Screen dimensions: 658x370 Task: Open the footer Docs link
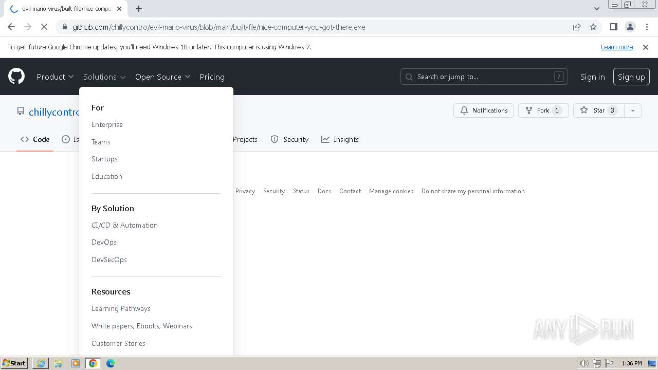[324, 191]
